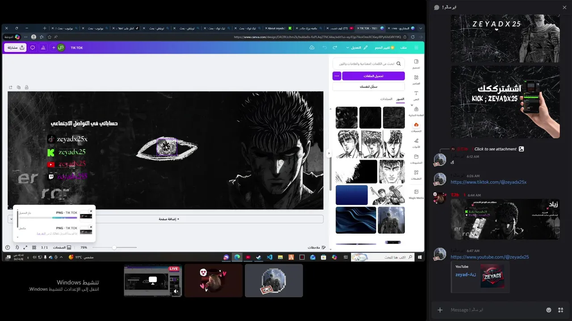Duplicate the page with the copy icon
This screenshot has height=321, width=572.
point(18,87)
